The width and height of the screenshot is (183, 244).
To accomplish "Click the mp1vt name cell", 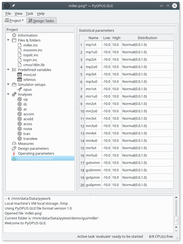I will click(x=93, y=45).
